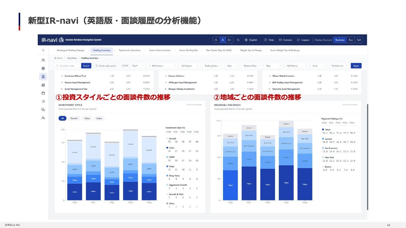Click the user settings icon in sidebar
406x228 pixels.
click(43, 118)
